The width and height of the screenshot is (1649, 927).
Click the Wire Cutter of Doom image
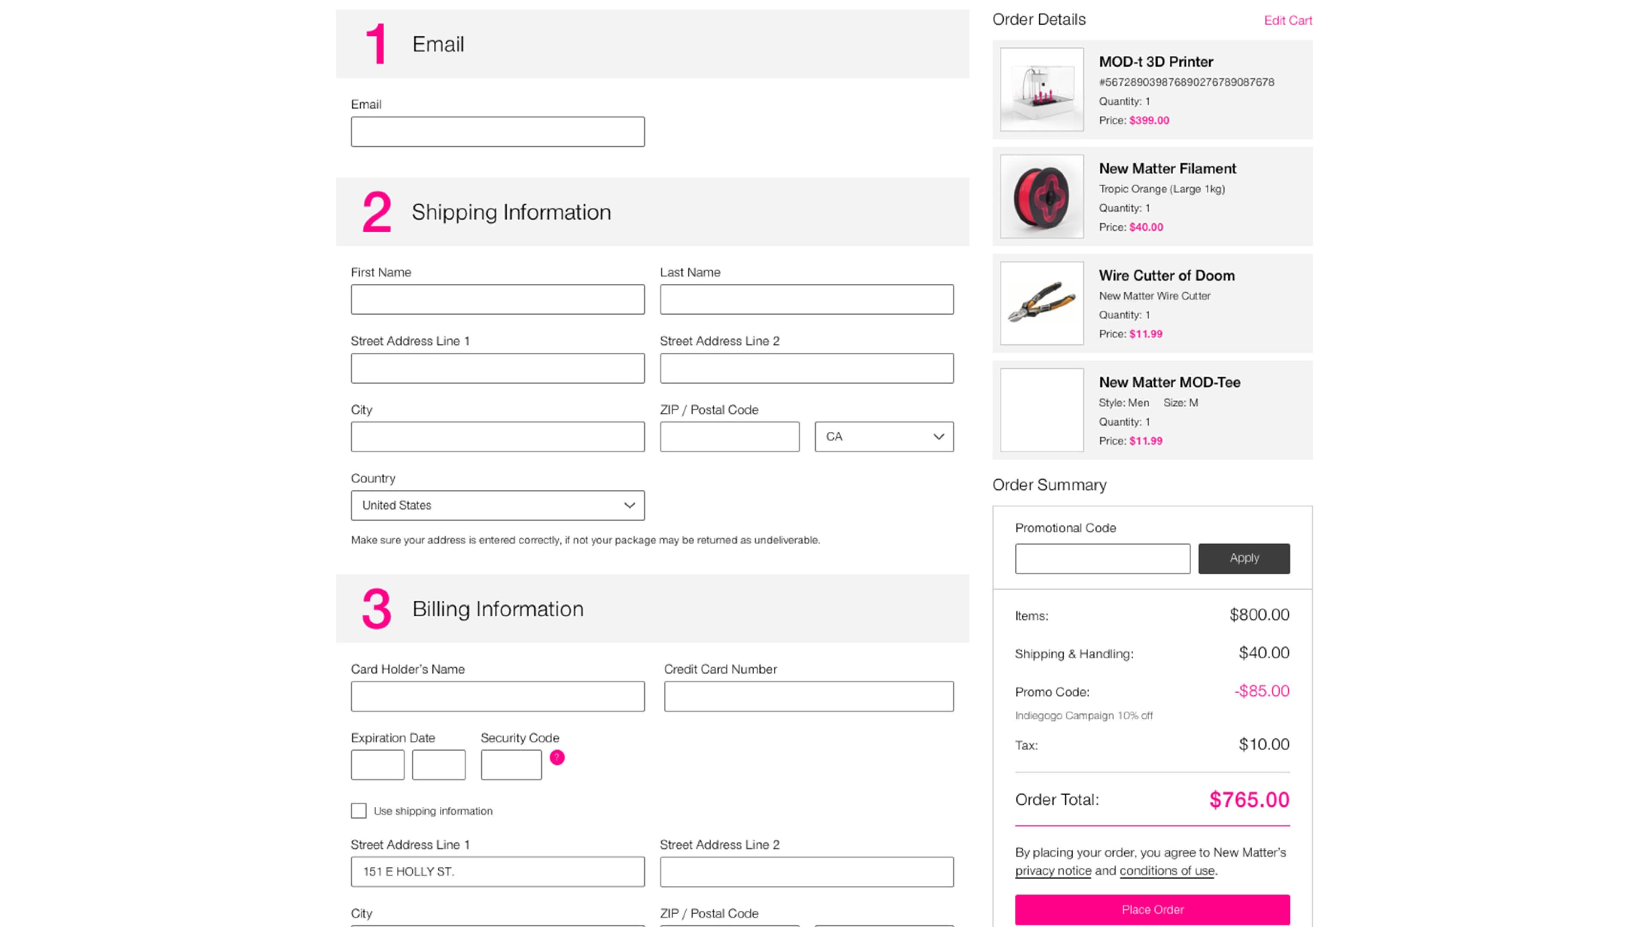(x=1041, y=303)
